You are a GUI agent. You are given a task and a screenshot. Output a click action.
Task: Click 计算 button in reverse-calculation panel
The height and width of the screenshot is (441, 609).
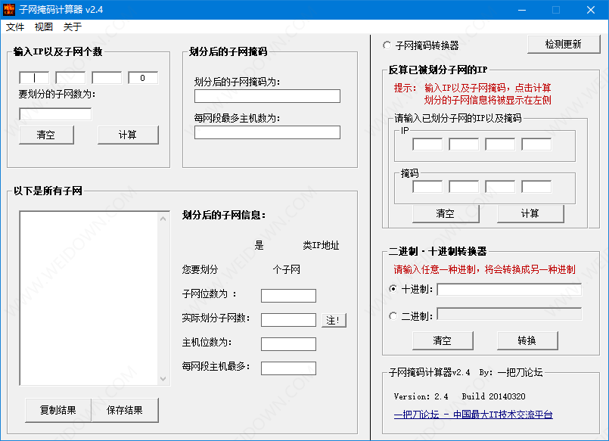click(x=530, y=213)
